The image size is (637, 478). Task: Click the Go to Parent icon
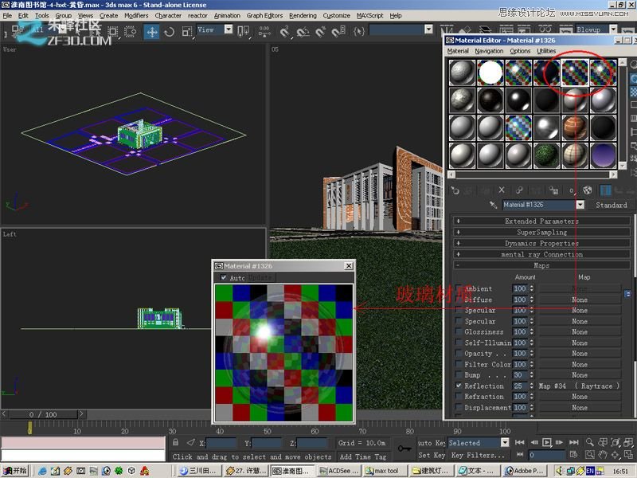point(618,190)
